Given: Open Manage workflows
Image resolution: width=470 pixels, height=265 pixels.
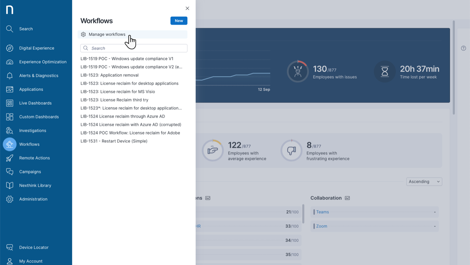Looking at the screenshot, I should pos(106,34).
